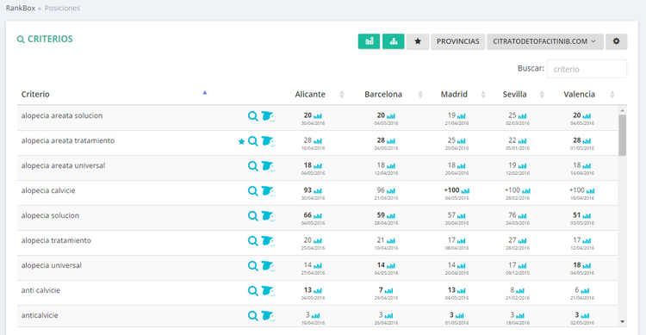
Task: Open Madrid chart icon for alopecia calvicie
Action: (465, 191)
